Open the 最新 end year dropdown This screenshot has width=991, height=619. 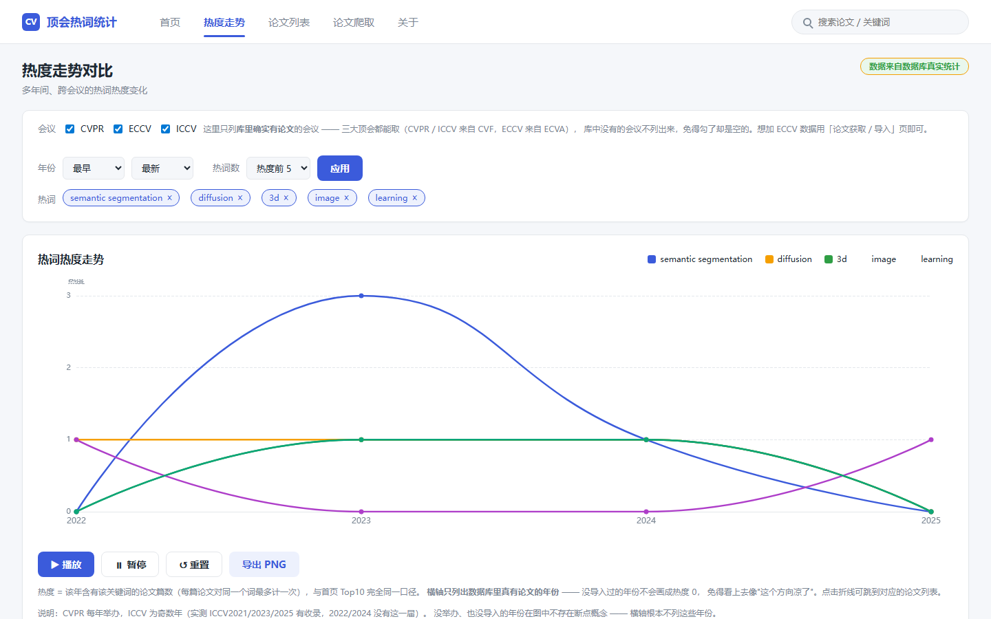click(x=162, y=169)
